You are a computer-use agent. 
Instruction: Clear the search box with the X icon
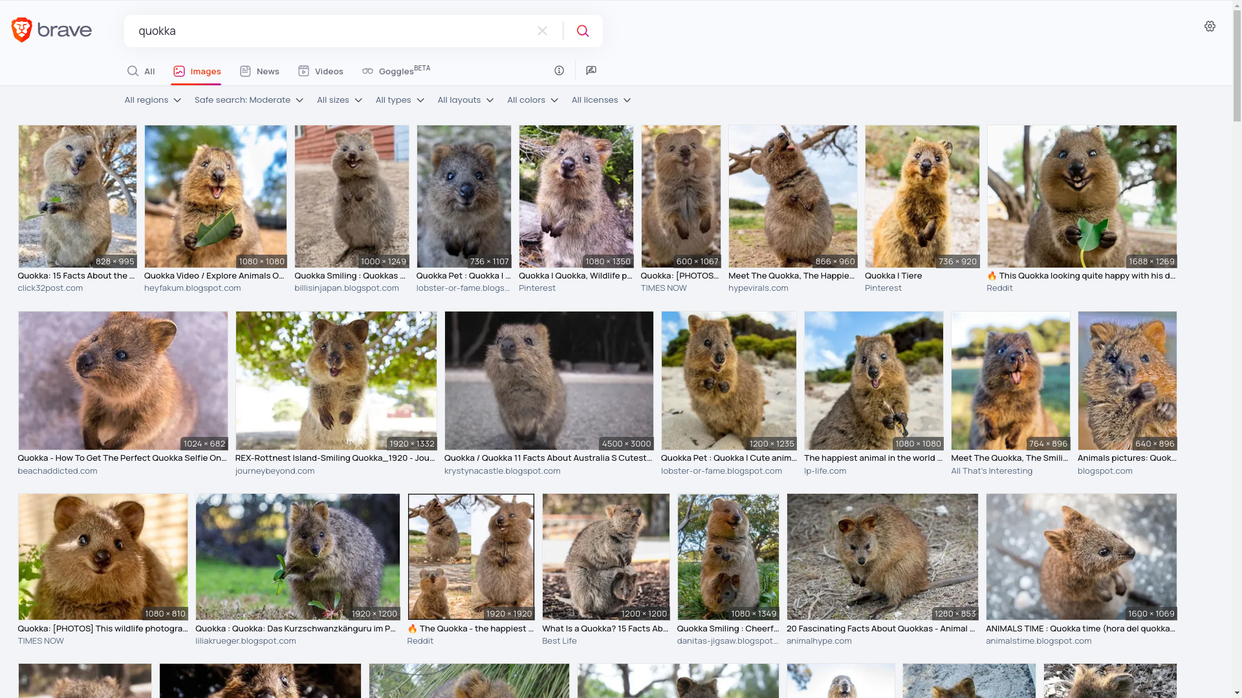pyautogui.click(x=542, y=31)
